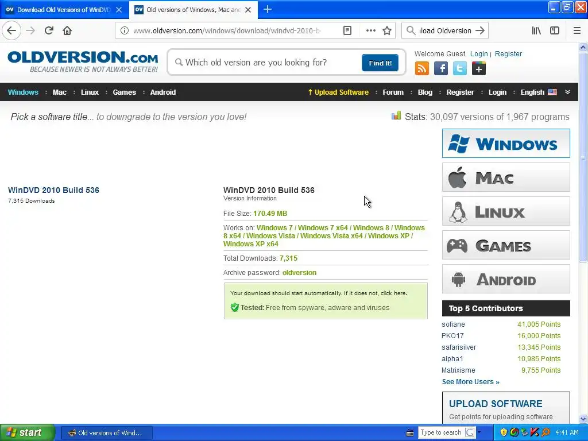
Task: Open the Games category banner
Action: coord(506,245)
